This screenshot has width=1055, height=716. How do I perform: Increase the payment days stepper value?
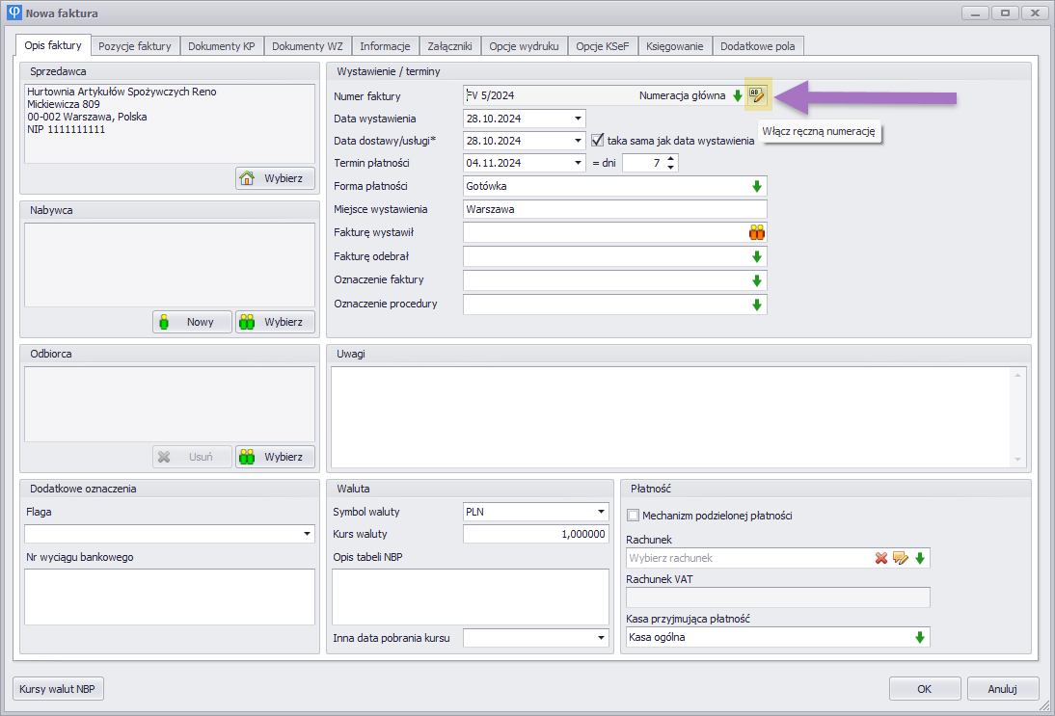(x=672, y=159)
